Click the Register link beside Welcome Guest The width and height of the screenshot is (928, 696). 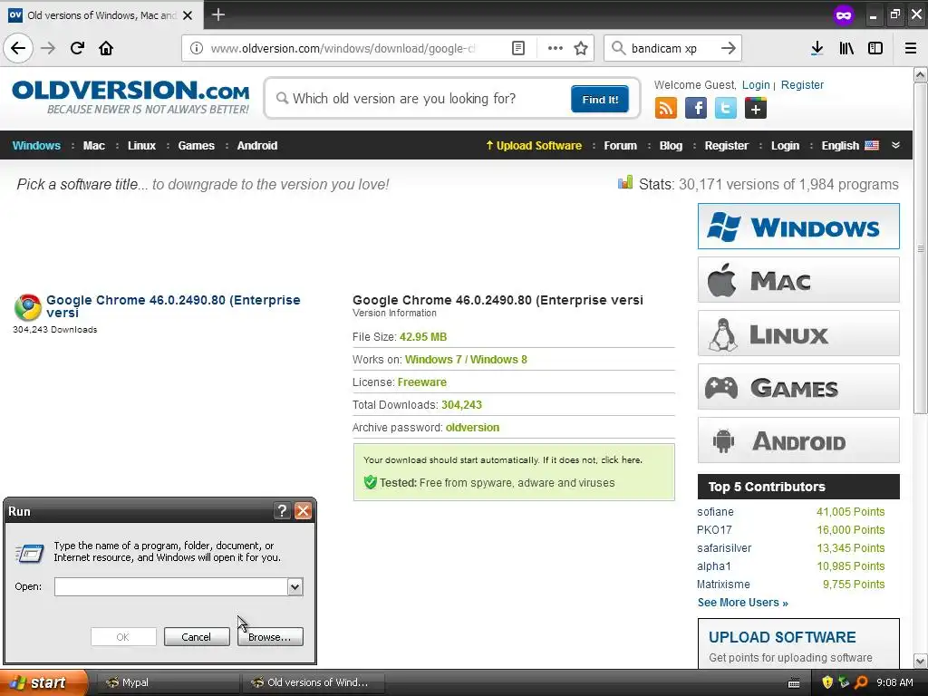[802, 84]
